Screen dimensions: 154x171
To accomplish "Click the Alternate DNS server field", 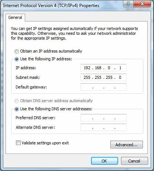I will tap(103, 127).
